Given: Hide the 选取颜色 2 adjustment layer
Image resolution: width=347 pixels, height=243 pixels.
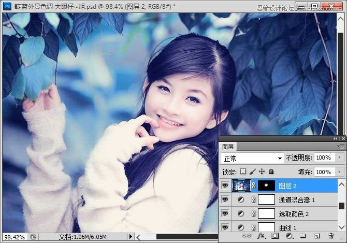Looking at the screenshot, I should (225, 213).
